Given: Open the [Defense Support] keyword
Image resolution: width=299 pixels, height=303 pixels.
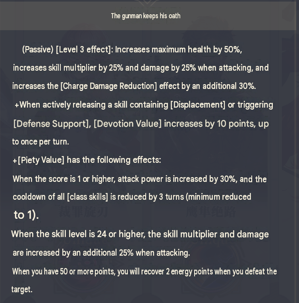Looking at the screenshot, I should coord(51,124).
